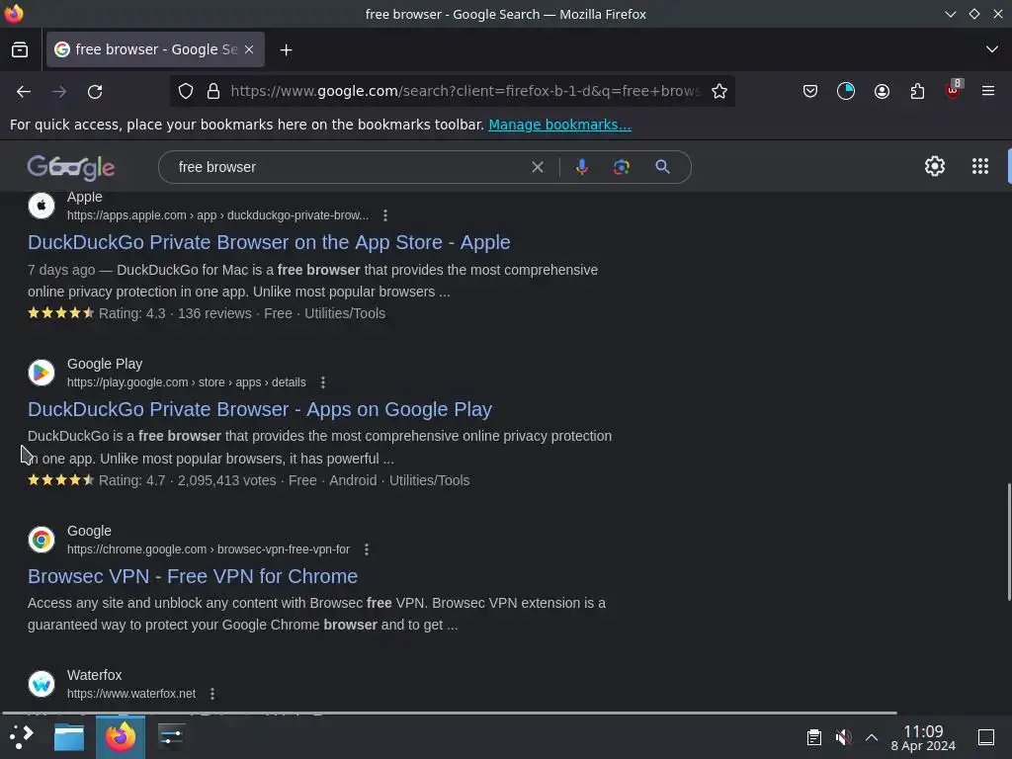
Task: Close the 'free browser - Google Search' tab
Action: tap(249, 49)
